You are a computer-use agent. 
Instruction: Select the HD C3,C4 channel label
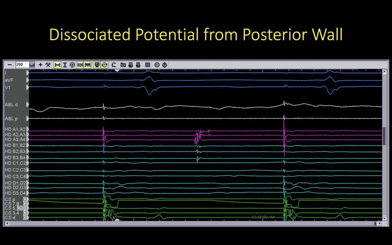[x=15, y=176]
